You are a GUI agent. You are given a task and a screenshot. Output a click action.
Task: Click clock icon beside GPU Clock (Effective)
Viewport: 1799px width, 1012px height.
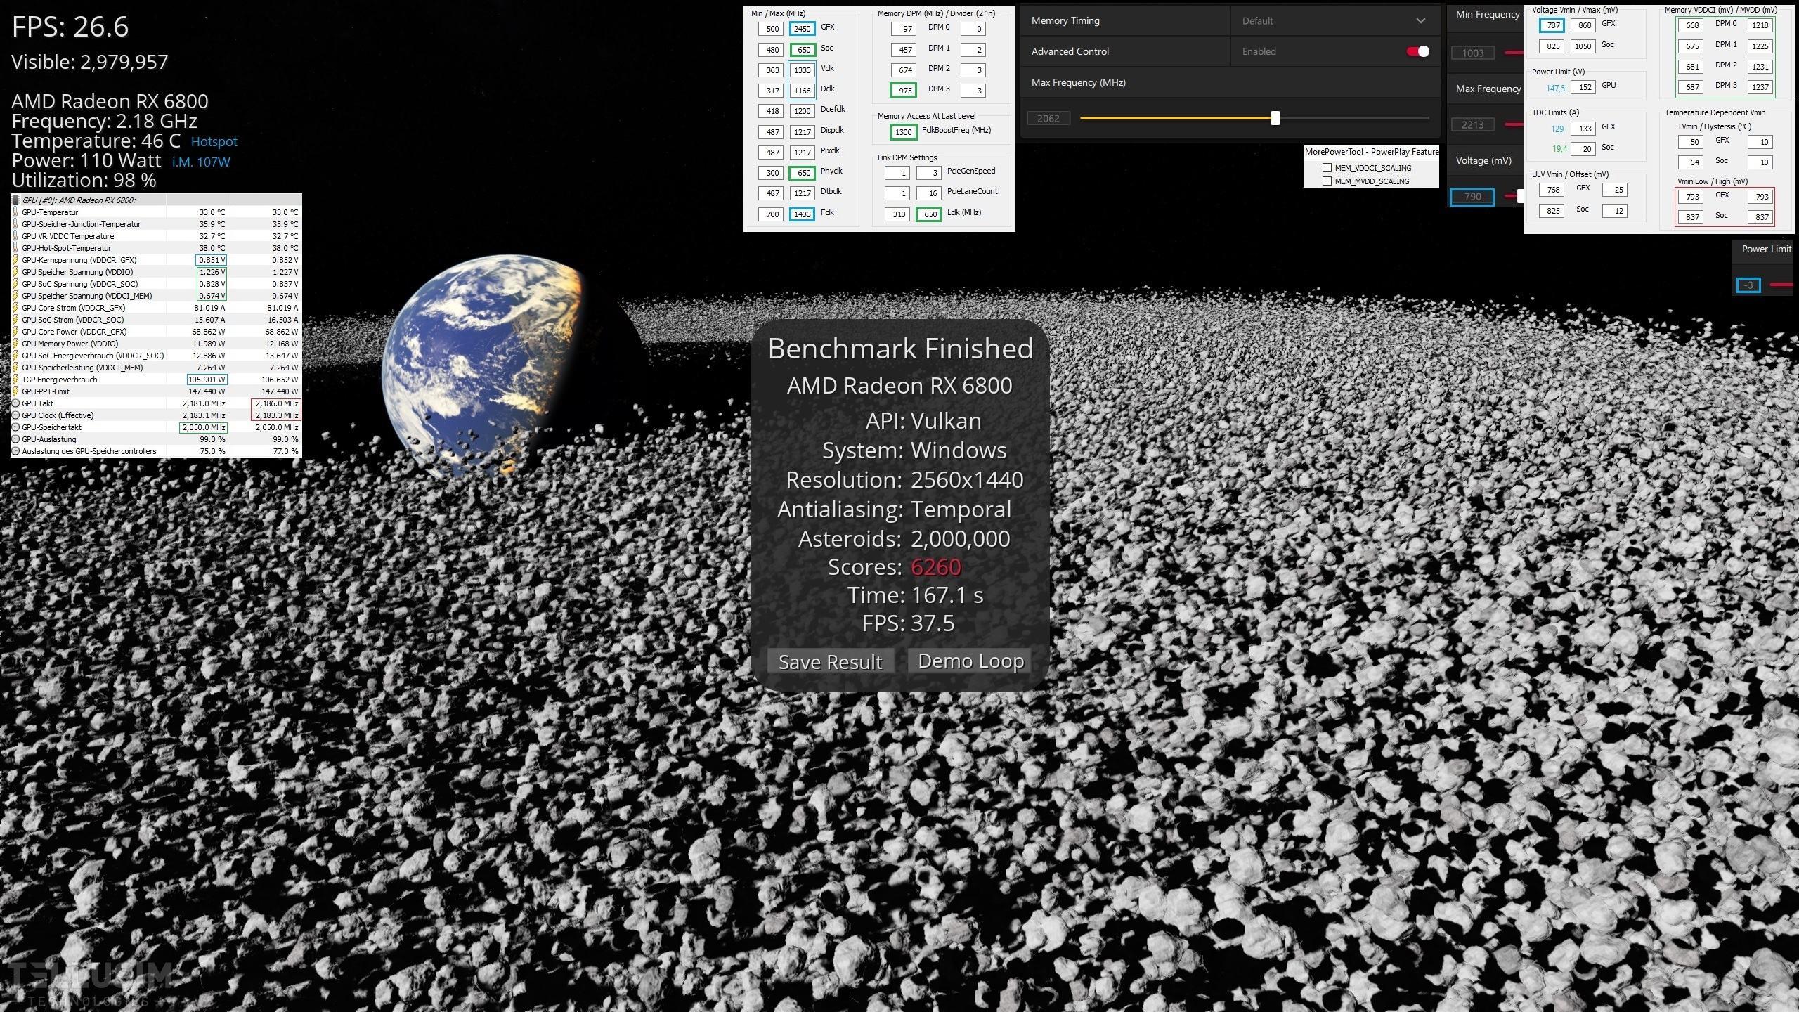(x=16, y=415)
